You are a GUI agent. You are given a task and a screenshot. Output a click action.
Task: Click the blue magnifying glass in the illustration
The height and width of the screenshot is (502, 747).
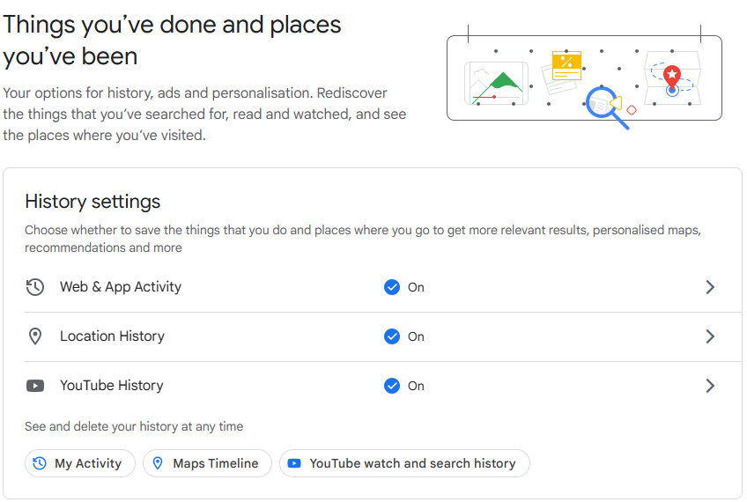[606, 107]
